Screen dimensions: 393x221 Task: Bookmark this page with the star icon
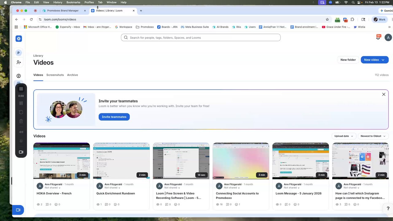(327, 19)
